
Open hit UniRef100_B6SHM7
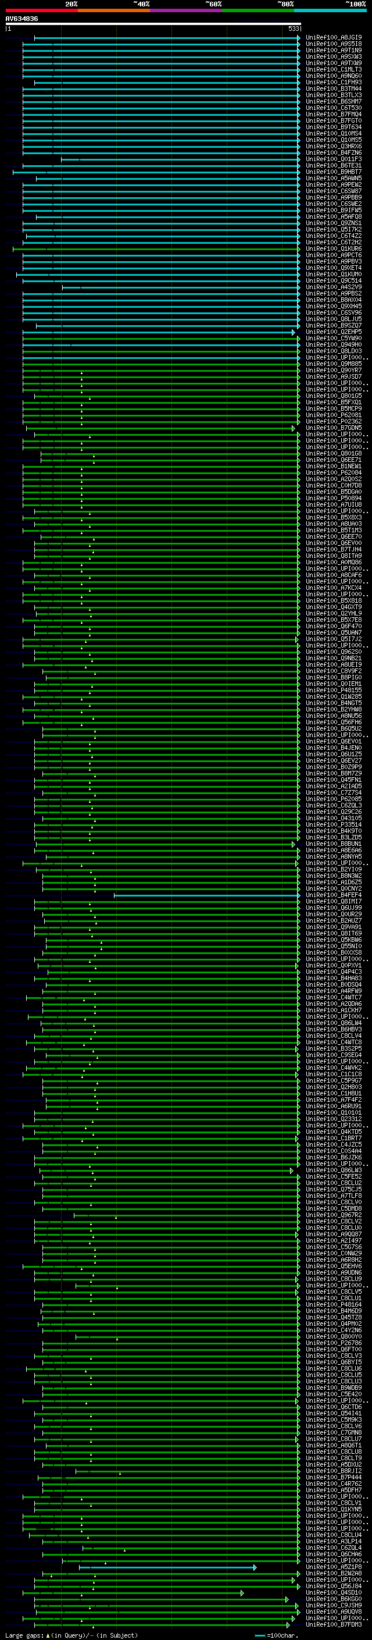pyautogui.click(x=334, y=101)
